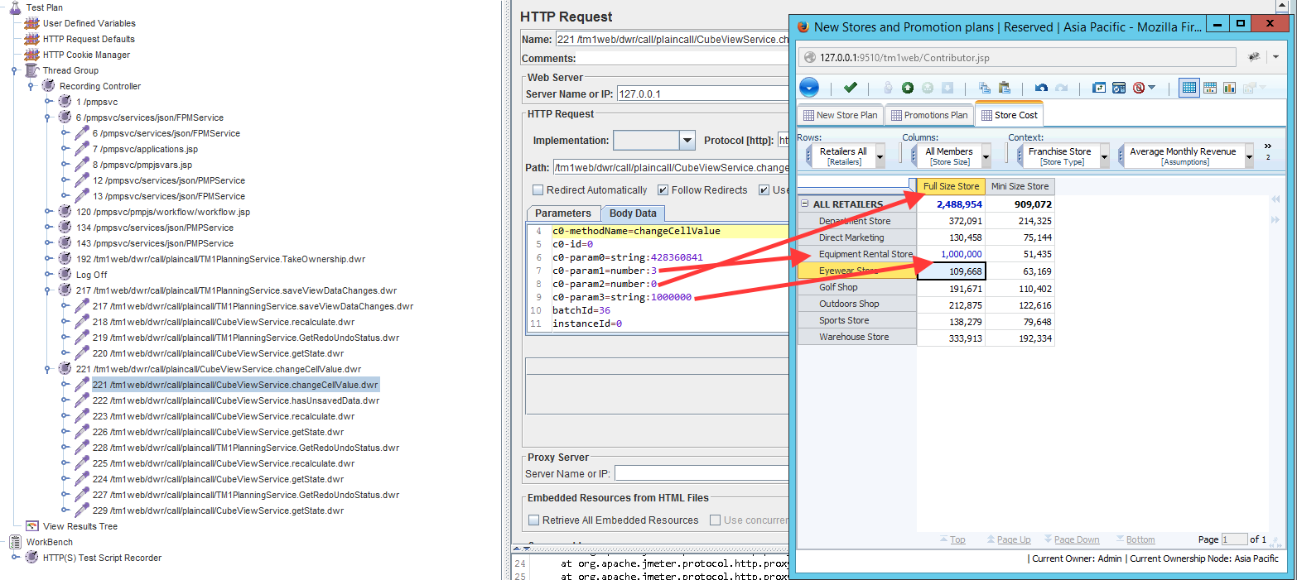This screenshot has width=1297, height=580.
Task: Toggle Follow Redirects checkbox
Action: click(x=663, y=190)
